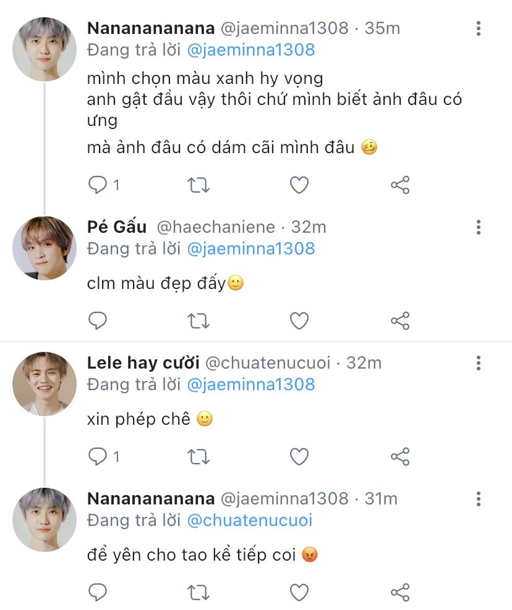Reply to the "mình chọn màu xanh hy vọng" tweet

[98, 185]
